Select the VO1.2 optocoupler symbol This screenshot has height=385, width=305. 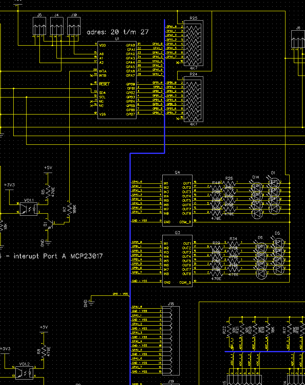[24, 373]
